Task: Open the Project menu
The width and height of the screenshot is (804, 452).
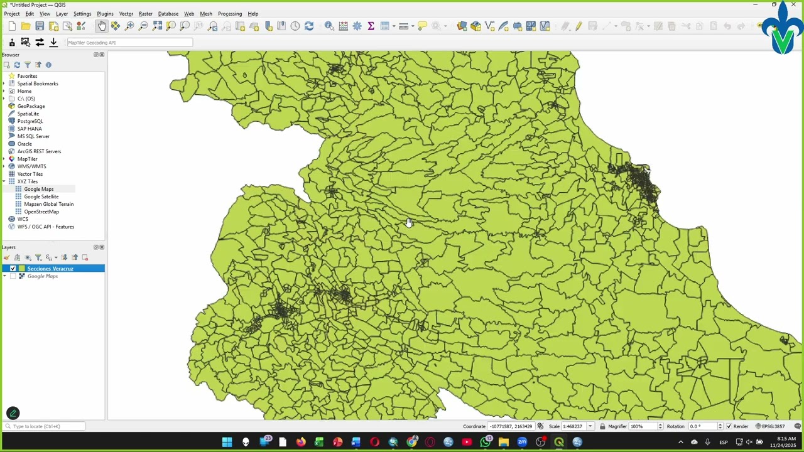Action: (x=12, y=14)
